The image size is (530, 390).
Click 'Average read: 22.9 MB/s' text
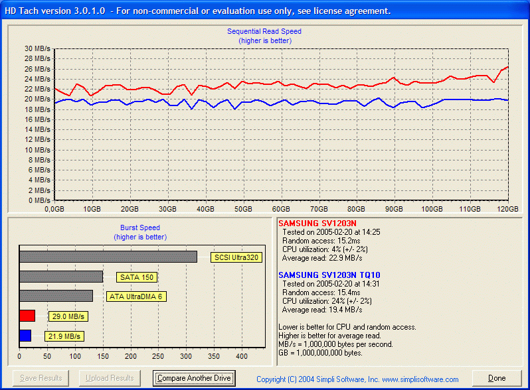click(322, 258)
